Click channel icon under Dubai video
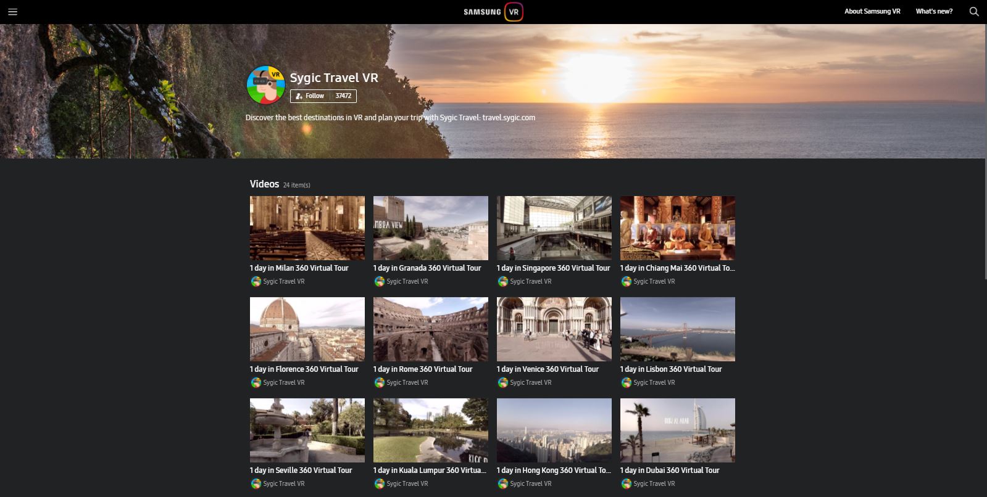The height and width of the screenshot is (497, 987). click(x=626, y=484)
